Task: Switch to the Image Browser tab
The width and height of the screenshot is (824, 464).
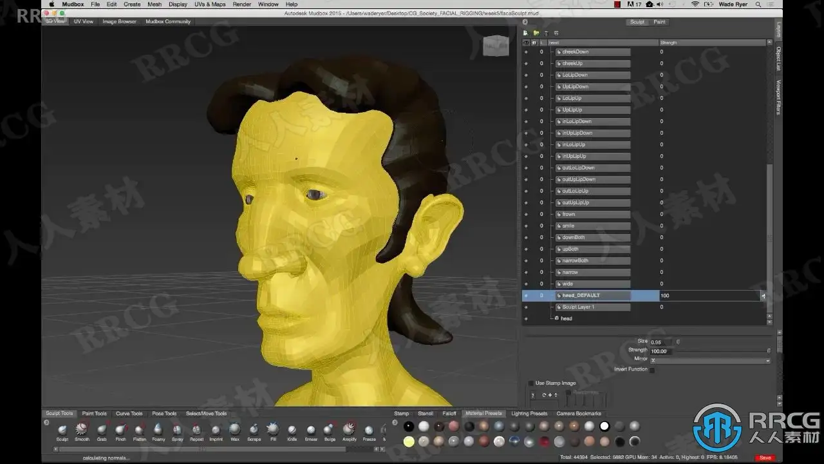Action: click(120, 21)
